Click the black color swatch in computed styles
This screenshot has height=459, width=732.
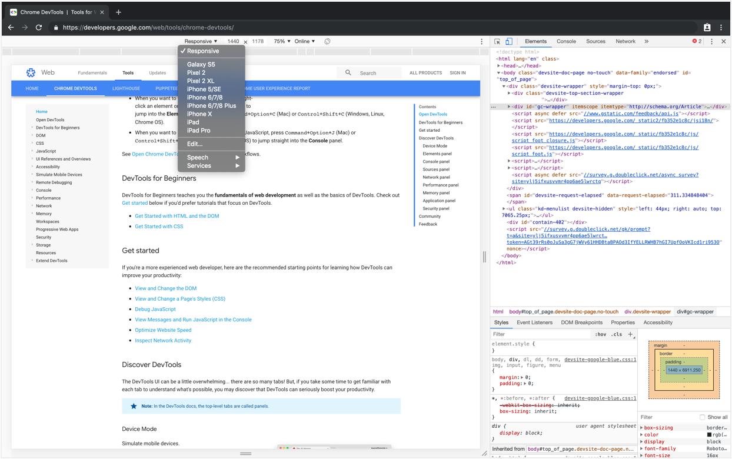coord(709,435)
